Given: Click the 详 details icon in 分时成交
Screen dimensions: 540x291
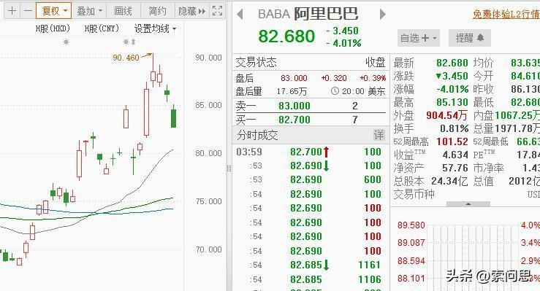Looking at the screenshot, I should (379, 135).
